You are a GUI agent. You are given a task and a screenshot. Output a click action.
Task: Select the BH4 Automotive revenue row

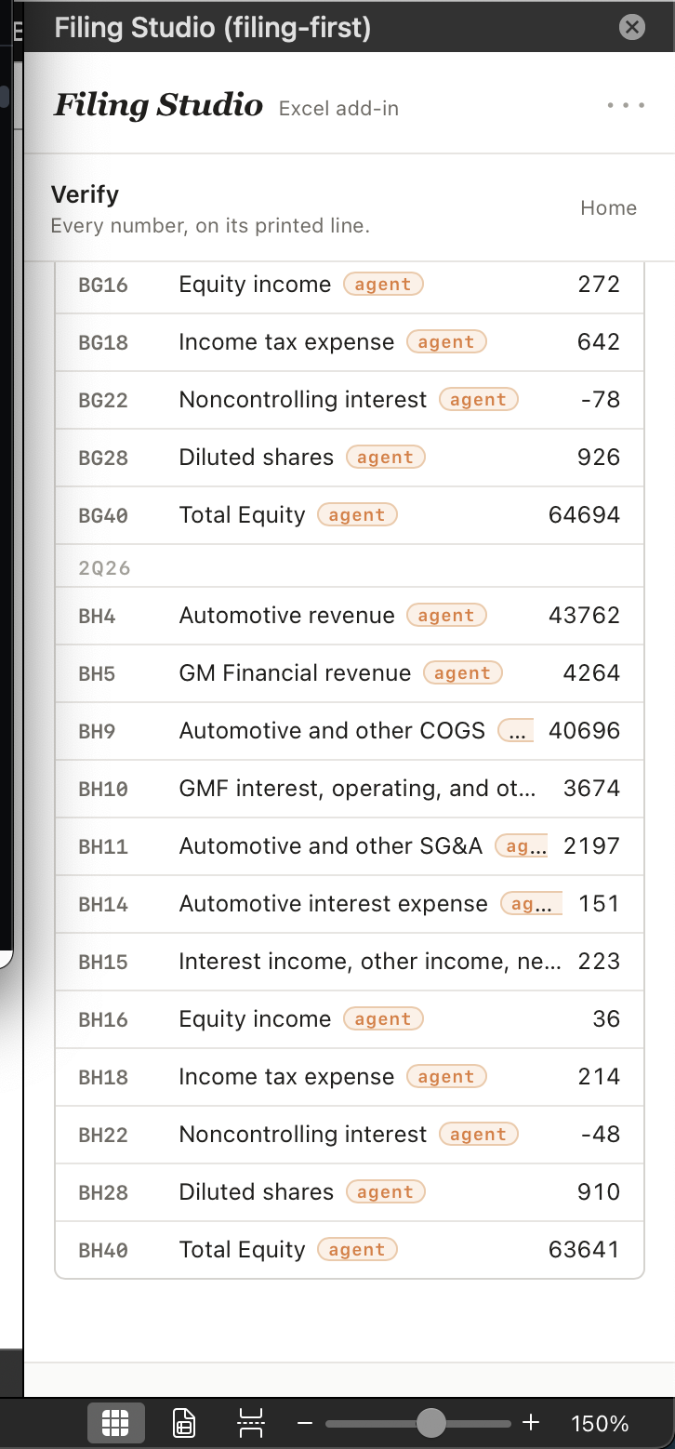point(350,616)
